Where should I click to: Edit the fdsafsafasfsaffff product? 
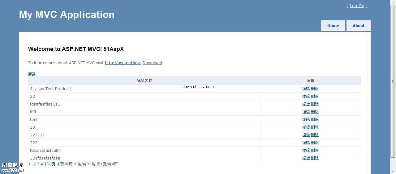pyautogui.click(x=306, y=150)
